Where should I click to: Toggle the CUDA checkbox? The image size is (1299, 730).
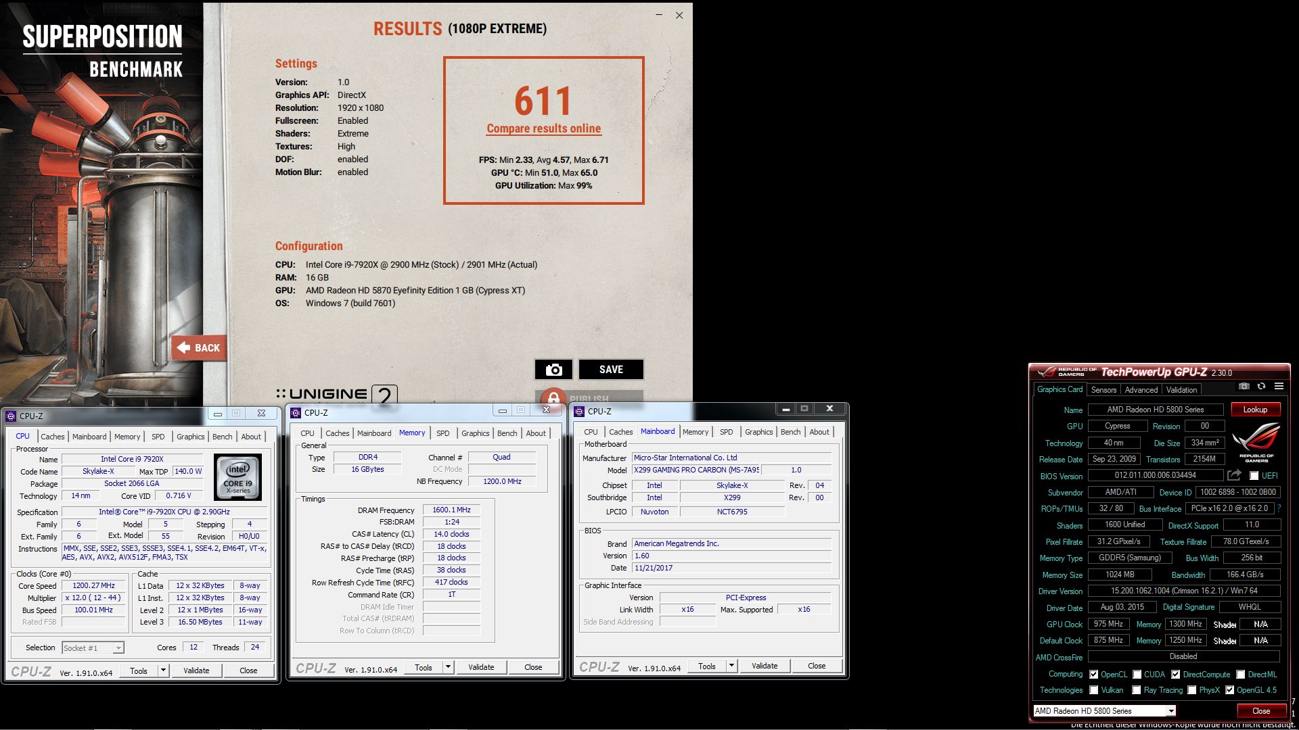pos(1137,675)
